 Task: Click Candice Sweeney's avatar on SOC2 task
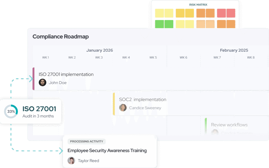(x=123, y=108)
